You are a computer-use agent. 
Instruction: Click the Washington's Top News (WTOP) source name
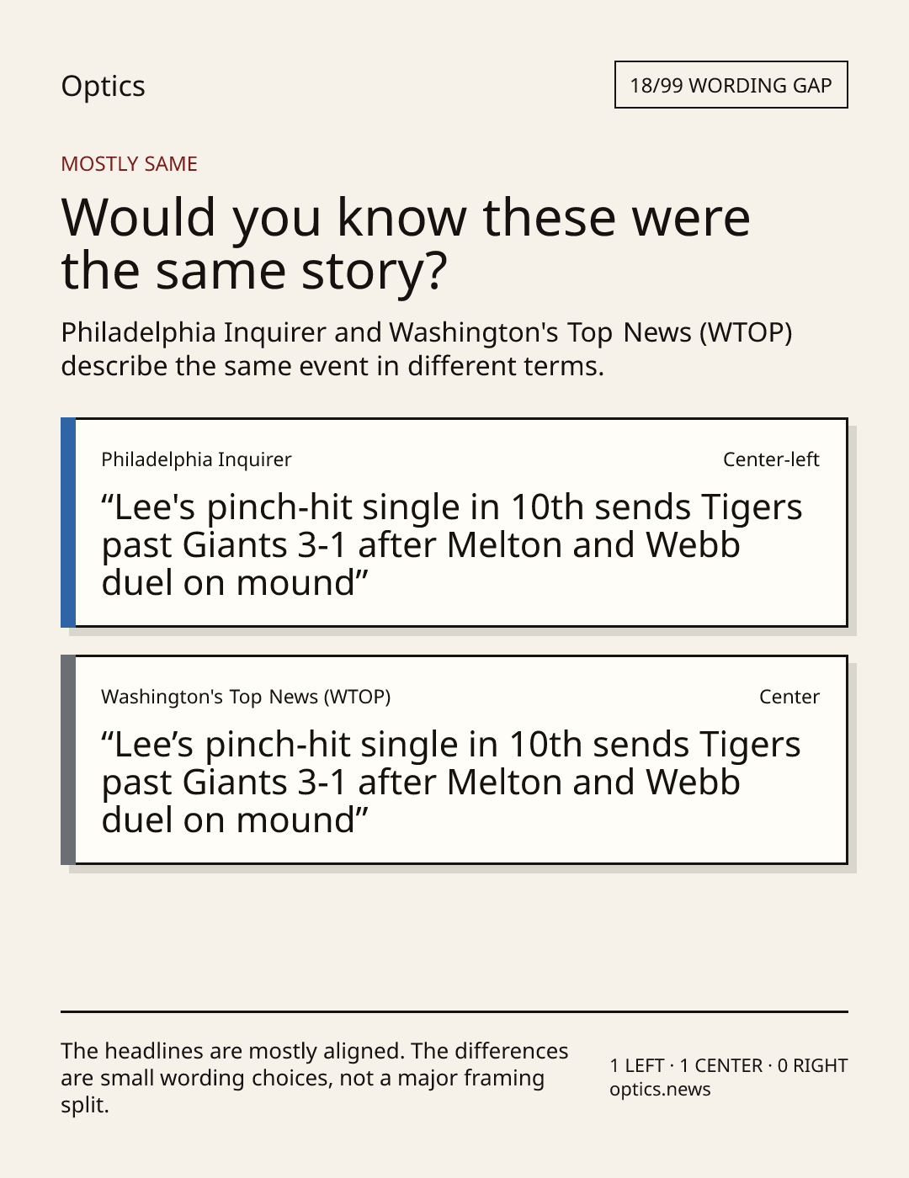[246, 697]
